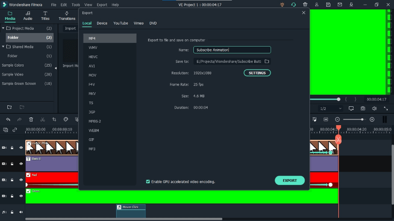Image resolution: width=394 pixels, height=221 pixels.
Task: Open the Tools menu
Action: pyautogui.click(x=76, y=5)
